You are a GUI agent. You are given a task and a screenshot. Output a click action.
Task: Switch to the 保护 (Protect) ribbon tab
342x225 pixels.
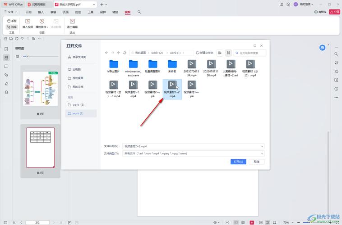coord(103,12)
